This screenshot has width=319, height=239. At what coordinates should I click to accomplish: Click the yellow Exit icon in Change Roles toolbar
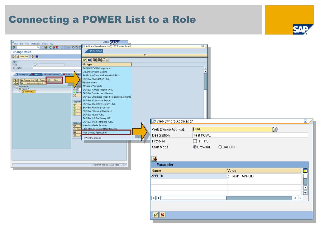click(54, 47)
